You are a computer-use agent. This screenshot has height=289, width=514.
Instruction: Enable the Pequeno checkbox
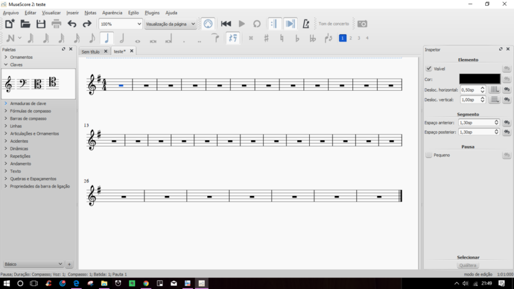coord(429,156)
